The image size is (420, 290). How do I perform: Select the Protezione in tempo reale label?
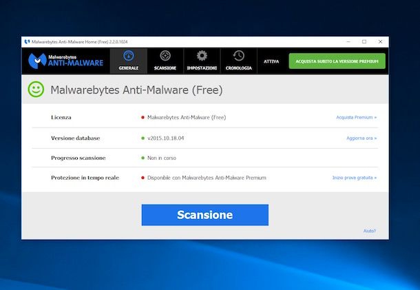tap(85, 178)
